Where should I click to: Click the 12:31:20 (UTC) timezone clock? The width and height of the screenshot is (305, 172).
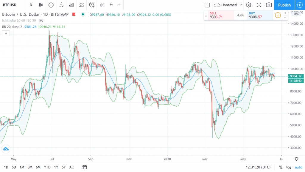[258, 167]
